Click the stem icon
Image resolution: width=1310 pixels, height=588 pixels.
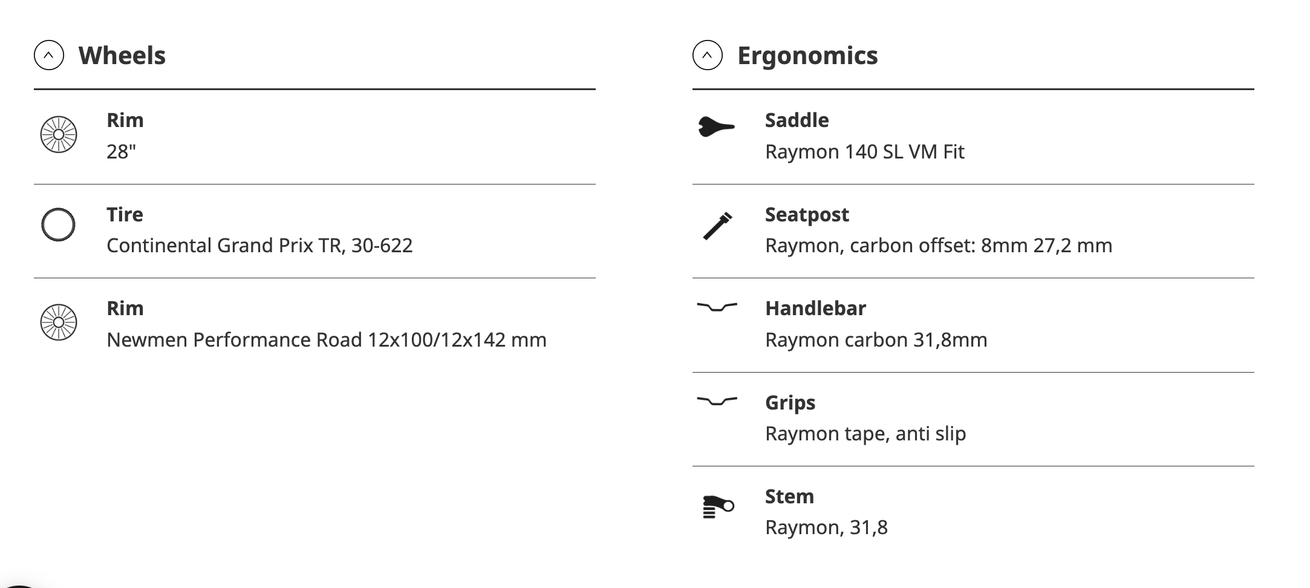tap(717, 506)
